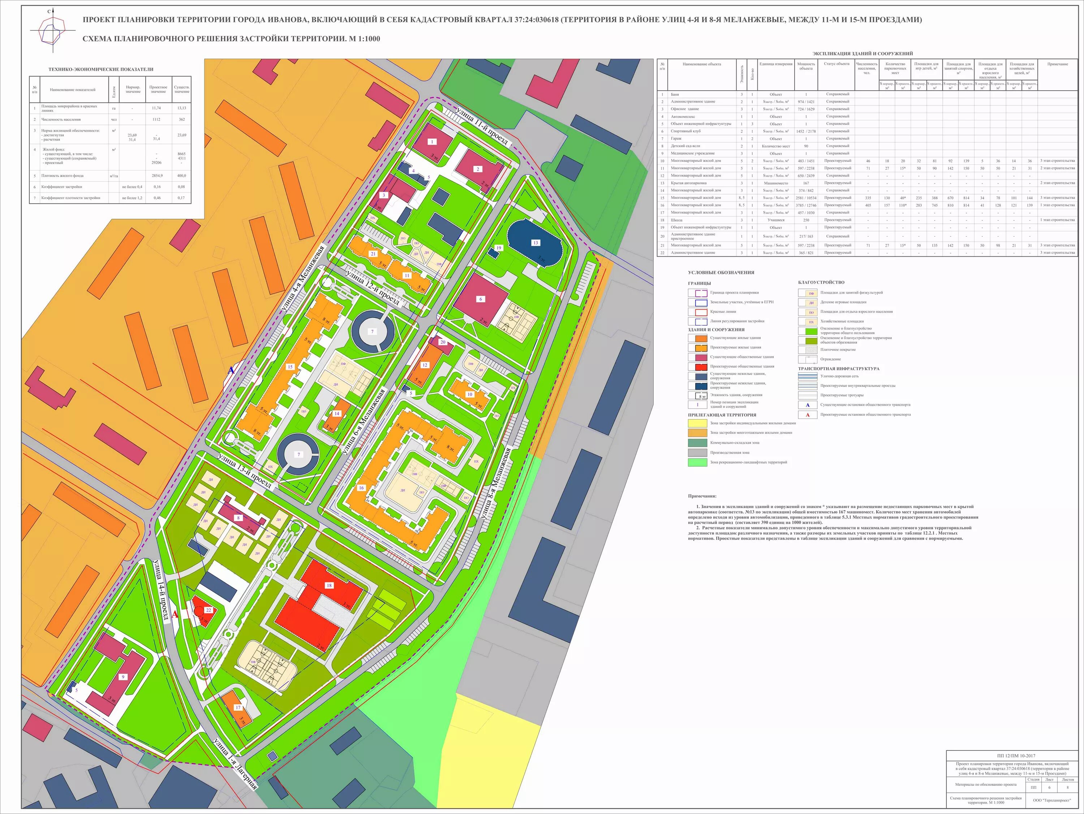Click residential building number 15 label

(x=290, y=367)
